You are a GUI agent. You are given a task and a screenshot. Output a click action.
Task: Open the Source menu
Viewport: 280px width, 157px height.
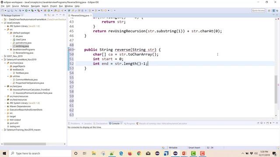tap(15, 6)
